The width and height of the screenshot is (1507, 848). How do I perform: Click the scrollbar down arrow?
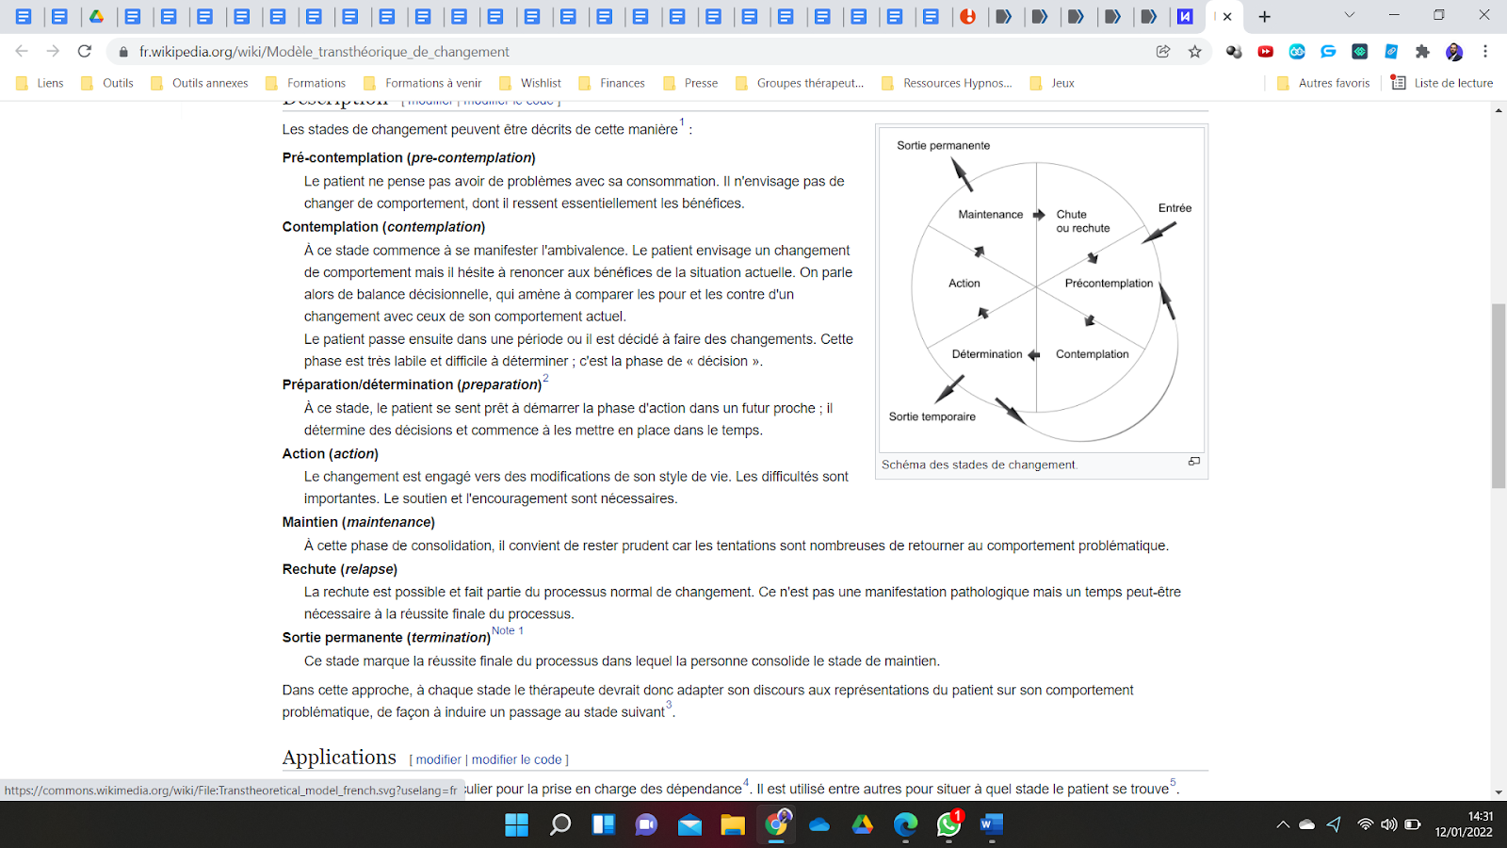coord(1499,792)
